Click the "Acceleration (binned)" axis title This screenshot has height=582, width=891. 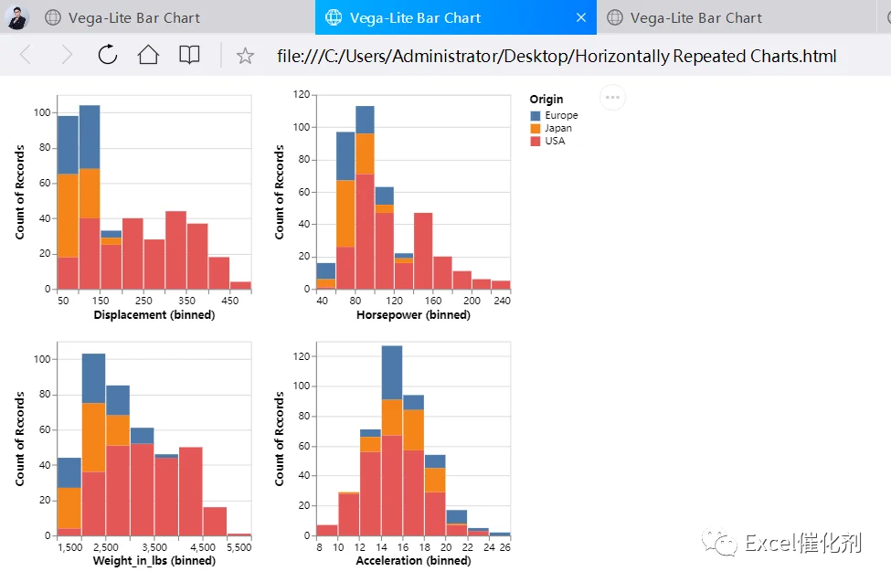(x=413, y=561)
